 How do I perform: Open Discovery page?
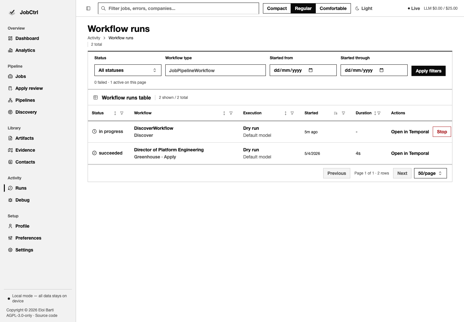point(38,112)
